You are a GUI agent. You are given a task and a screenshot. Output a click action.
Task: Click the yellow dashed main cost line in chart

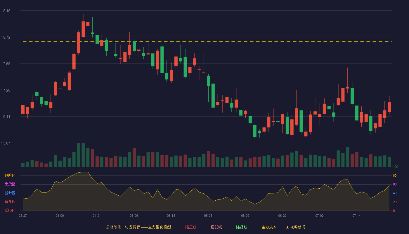tap(207, 42)
